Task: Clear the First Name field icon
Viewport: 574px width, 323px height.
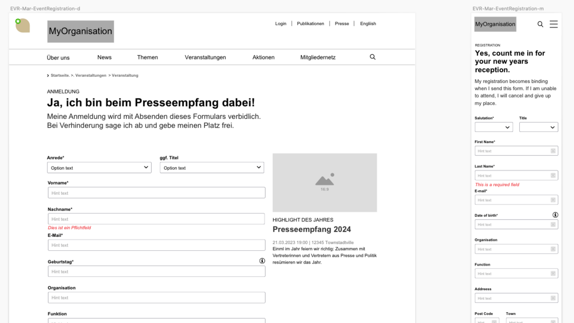Action: click(553, 151)
